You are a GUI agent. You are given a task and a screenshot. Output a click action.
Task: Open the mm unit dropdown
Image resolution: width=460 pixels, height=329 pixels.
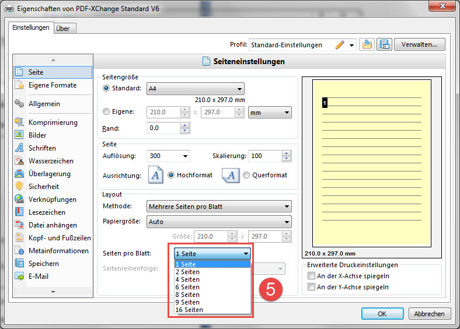270,113
